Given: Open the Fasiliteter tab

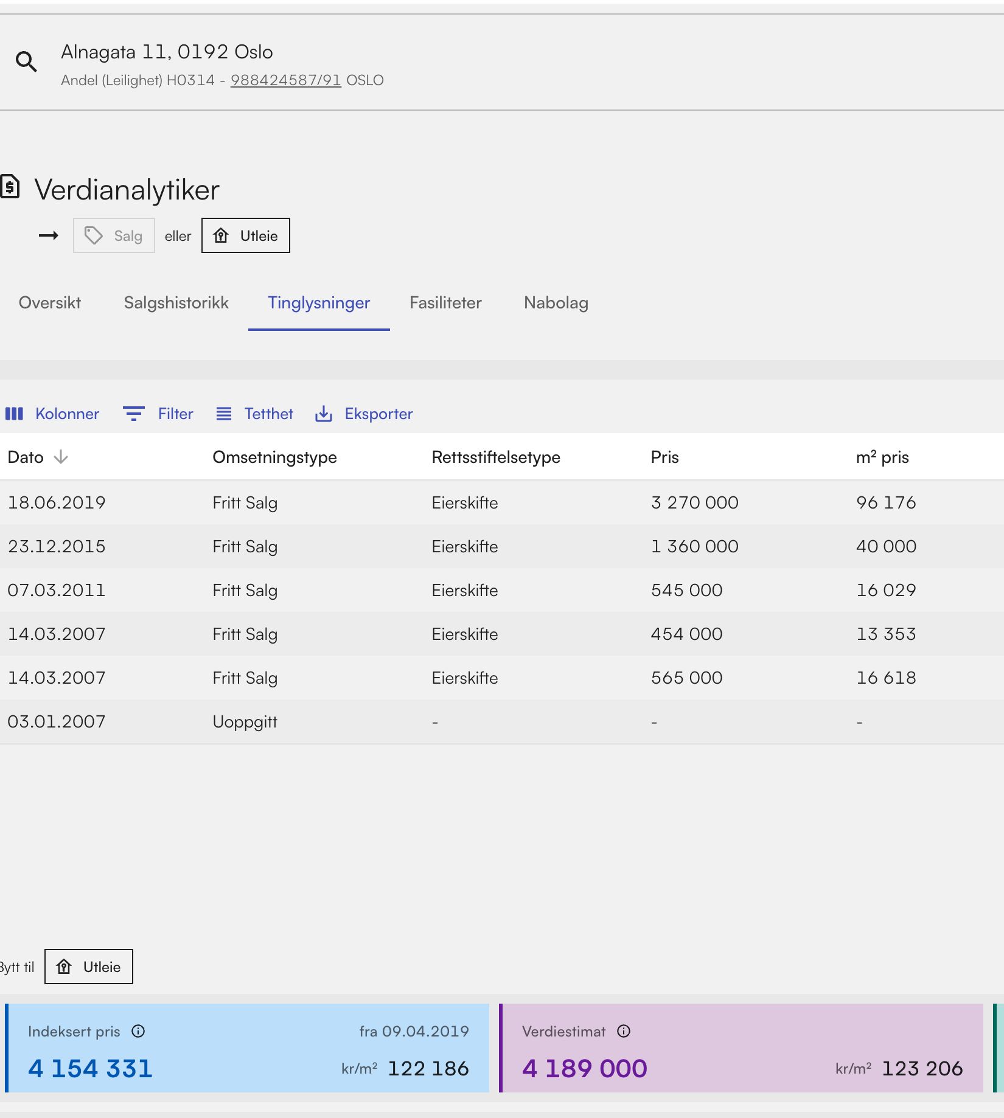Looking at the screenshot, I should [x=445, y=303].
